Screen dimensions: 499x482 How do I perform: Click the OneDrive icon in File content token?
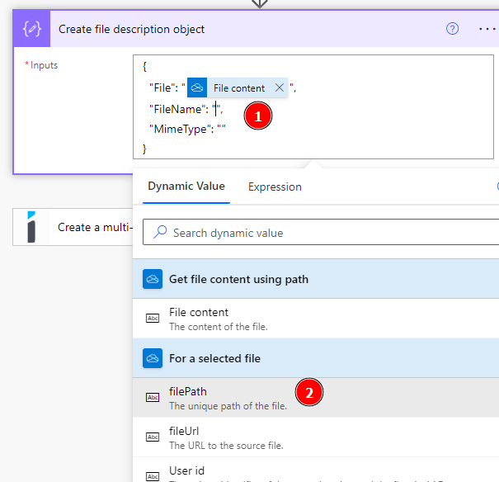197,87
